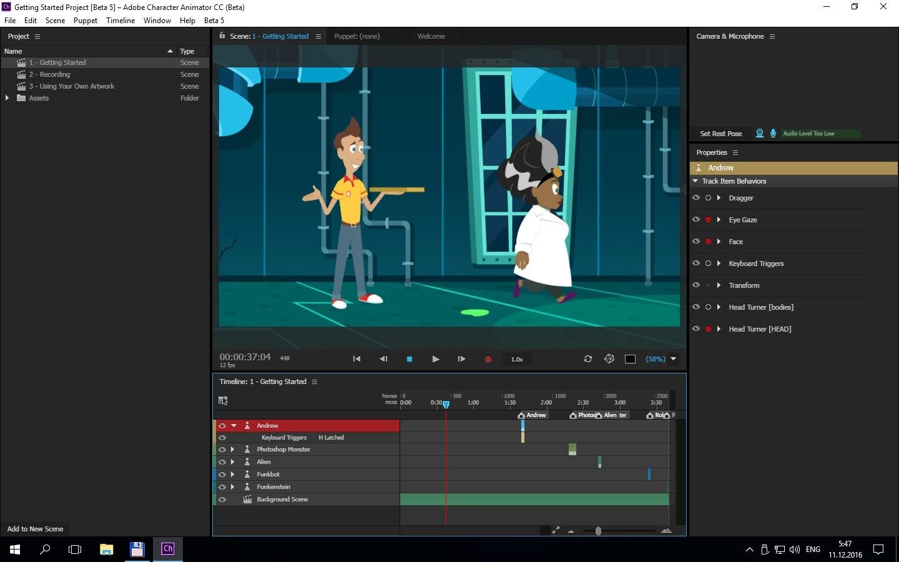899x562 pixels.
Task: Select the Andrew puppet header in Properties
Action: 793,168
